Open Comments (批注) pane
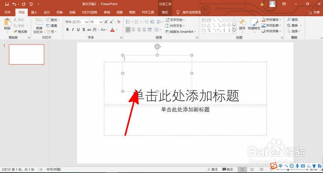 [x=227, y=169]
